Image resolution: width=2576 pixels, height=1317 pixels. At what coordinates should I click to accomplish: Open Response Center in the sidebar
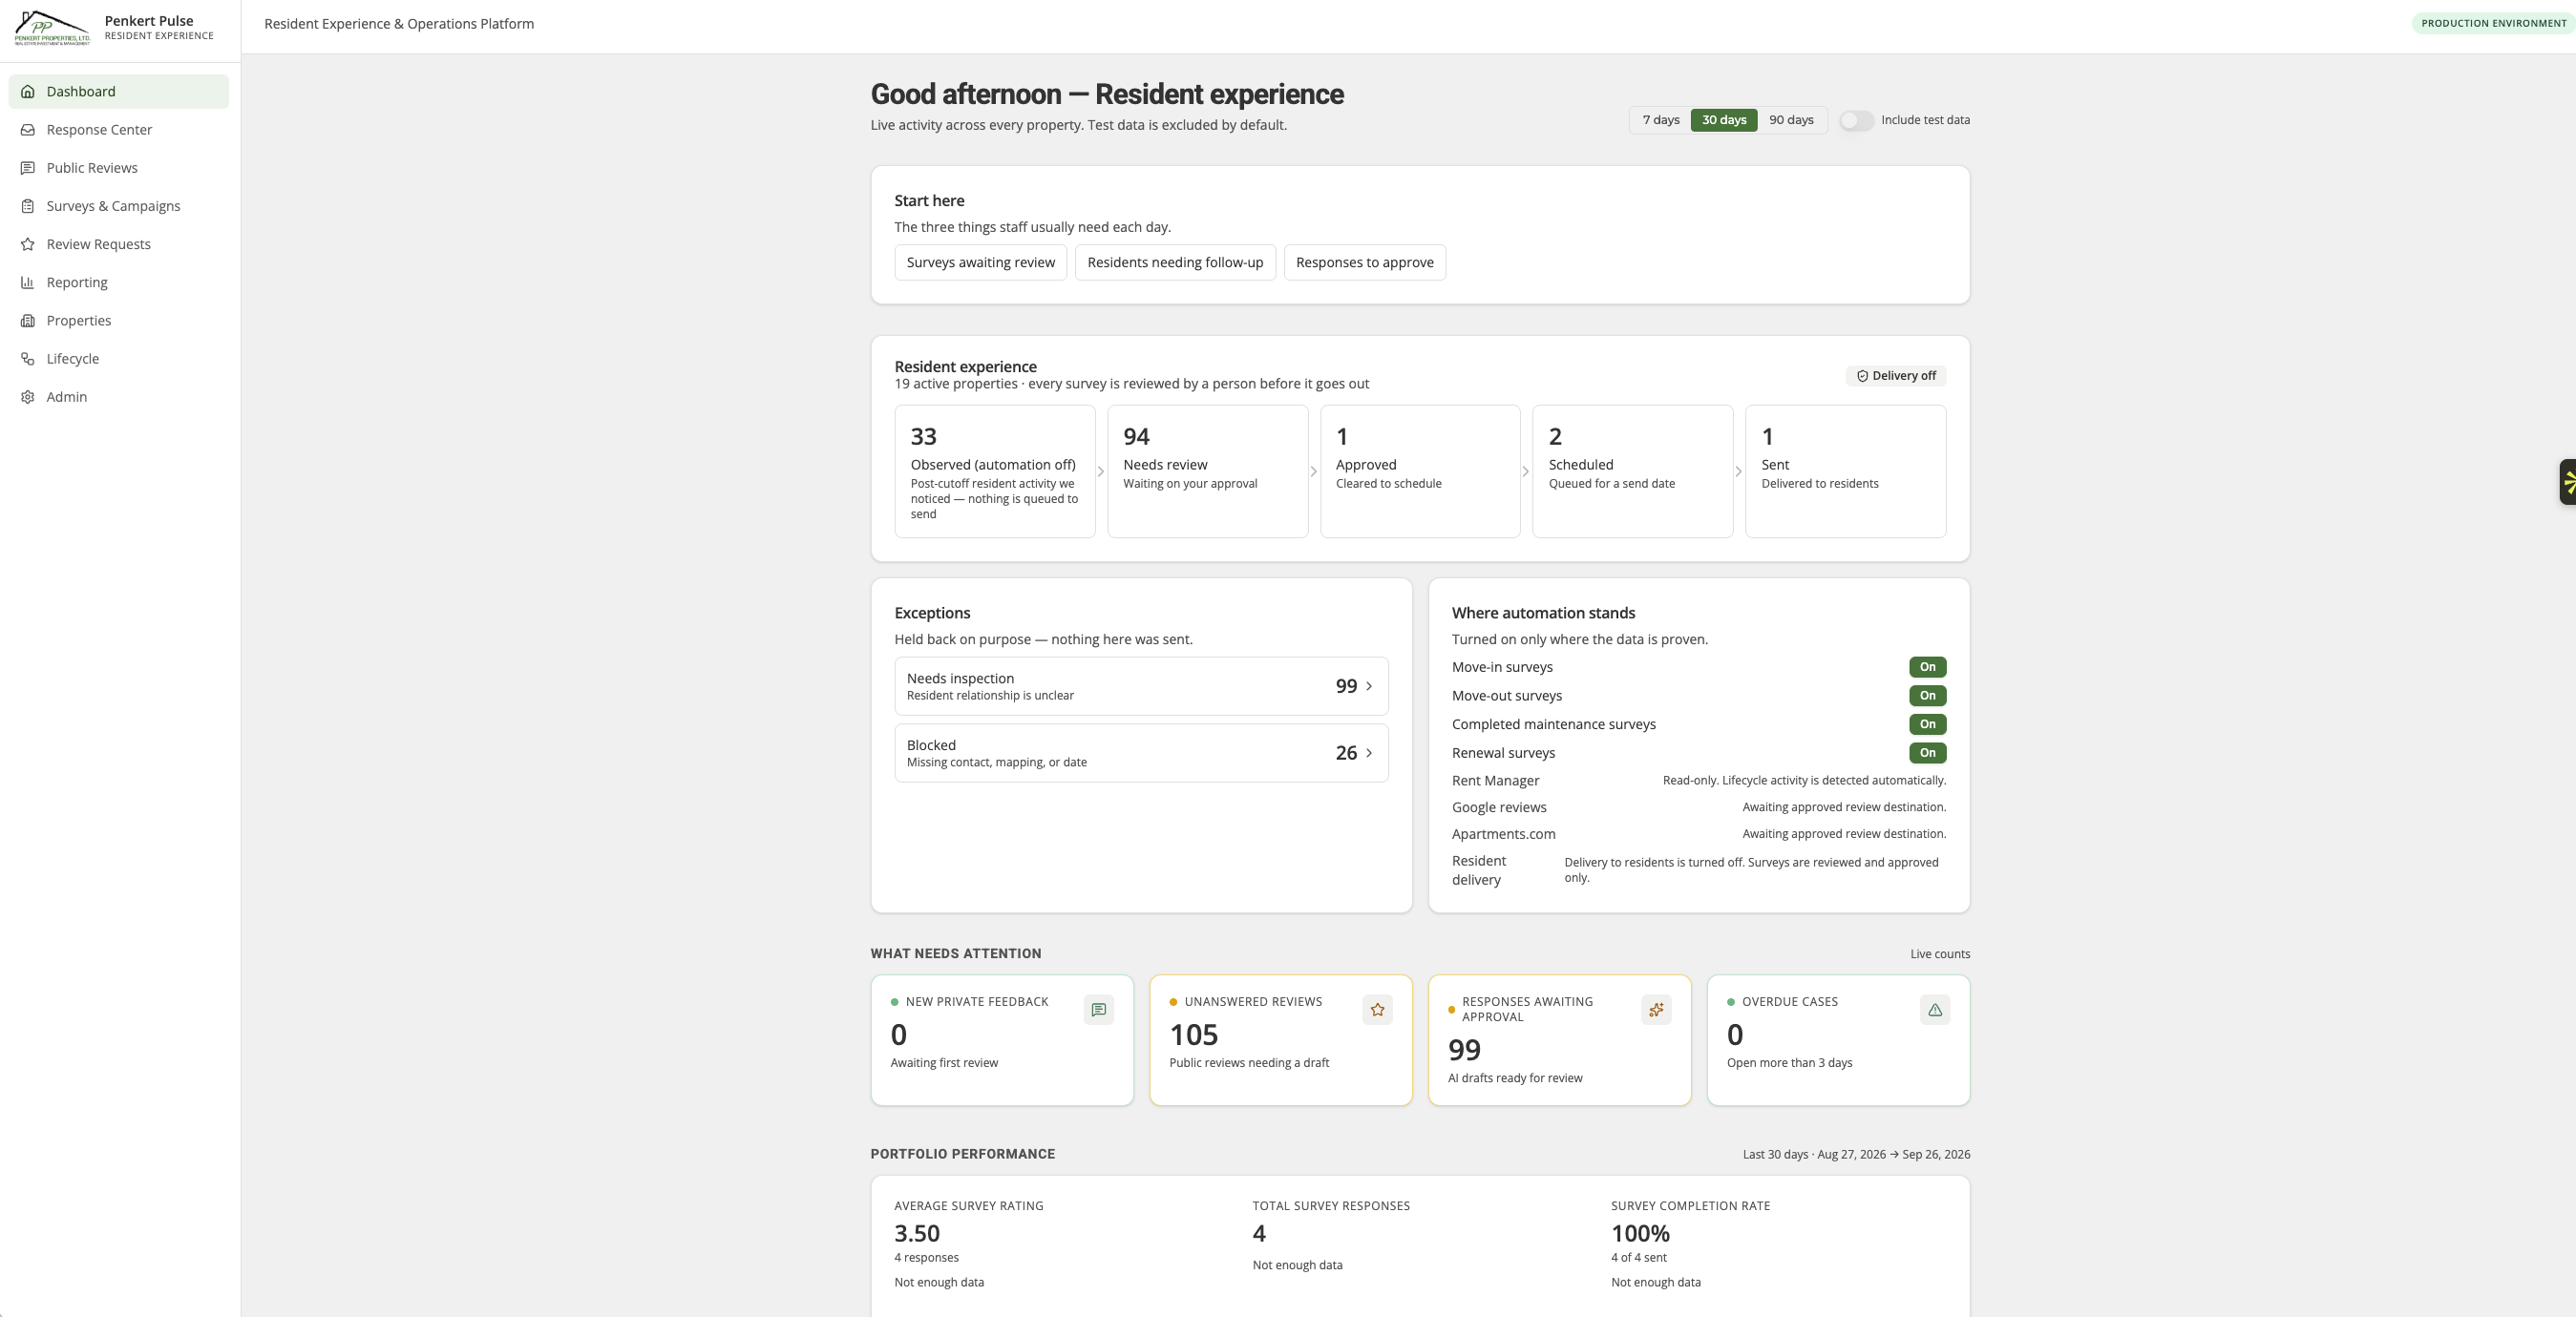(x=118, y=130)
